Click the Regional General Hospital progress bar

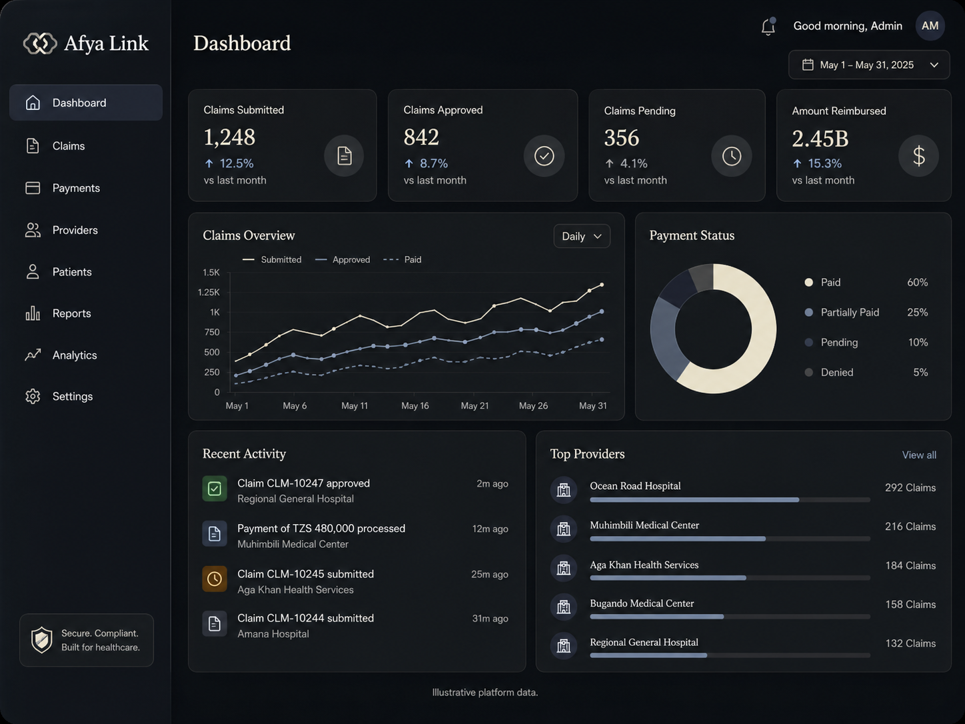click(730, 655)
